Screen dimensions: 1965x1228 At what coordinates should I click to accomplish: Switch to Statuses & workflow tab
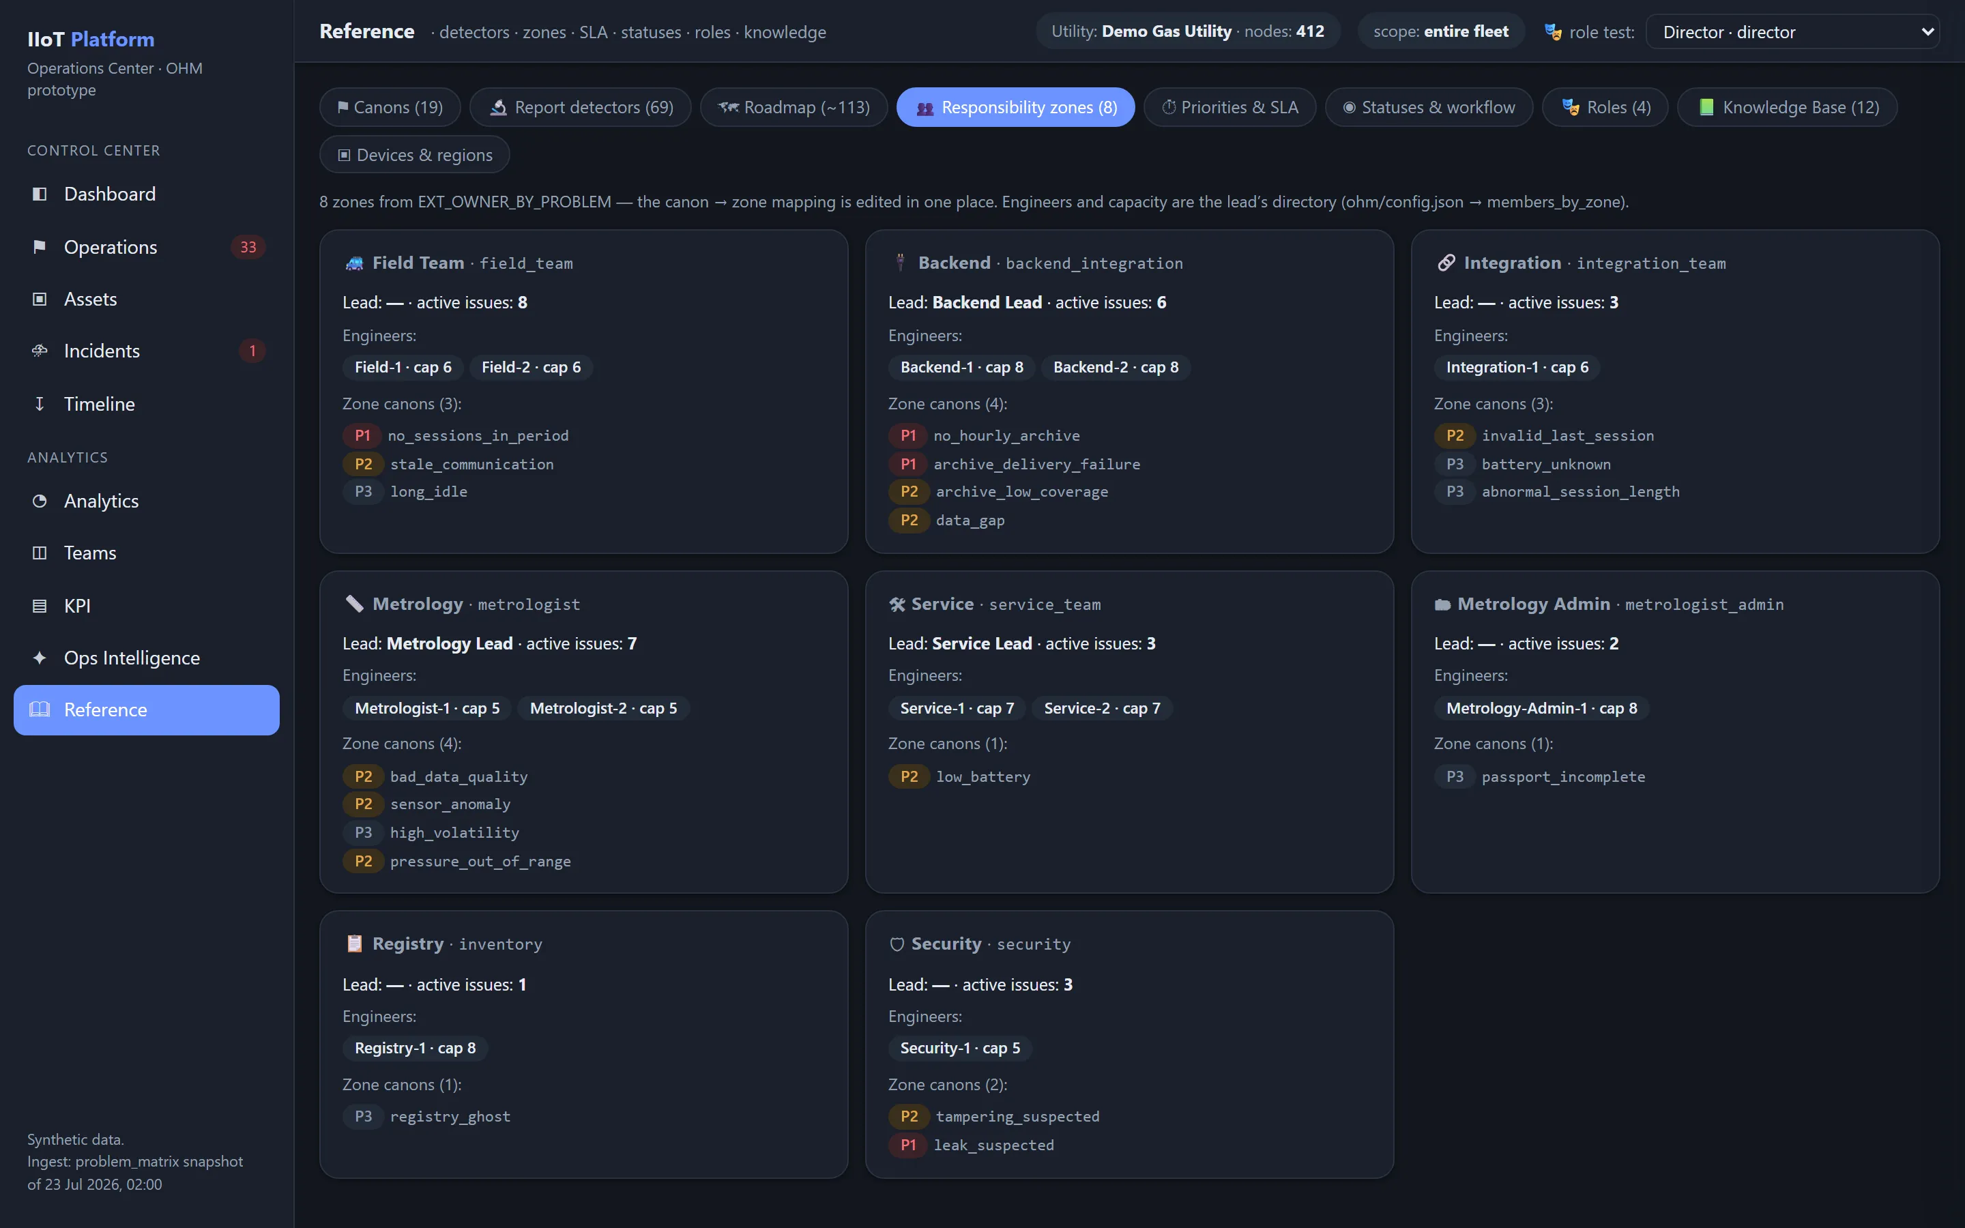(x=1428, y=107)
